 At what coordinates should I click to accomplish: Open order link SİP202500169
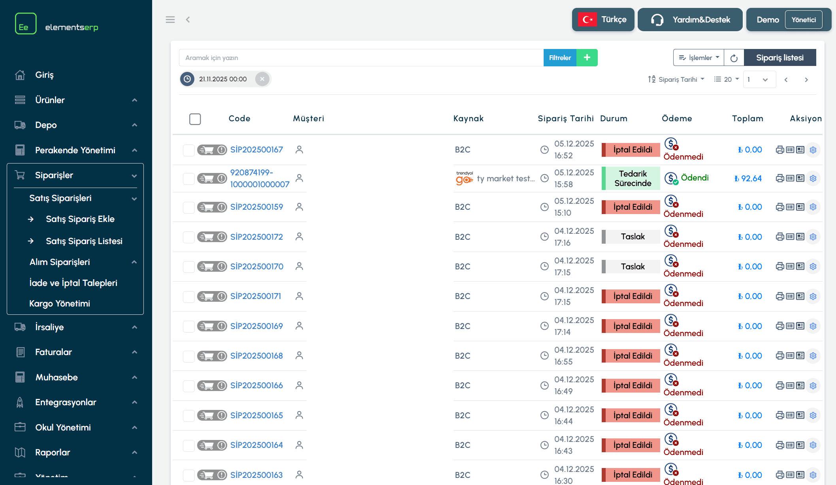(256, 326)
